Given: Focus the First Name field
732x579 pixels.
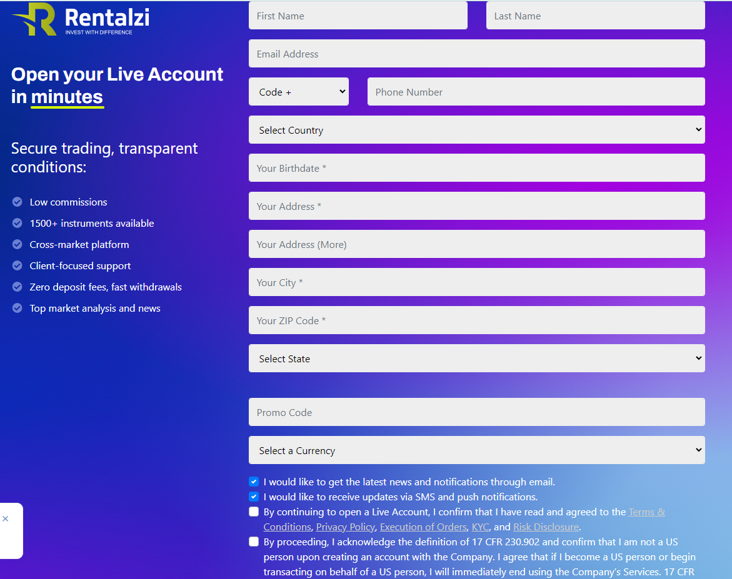Looking at the screenshot, I should click(358, 16).
